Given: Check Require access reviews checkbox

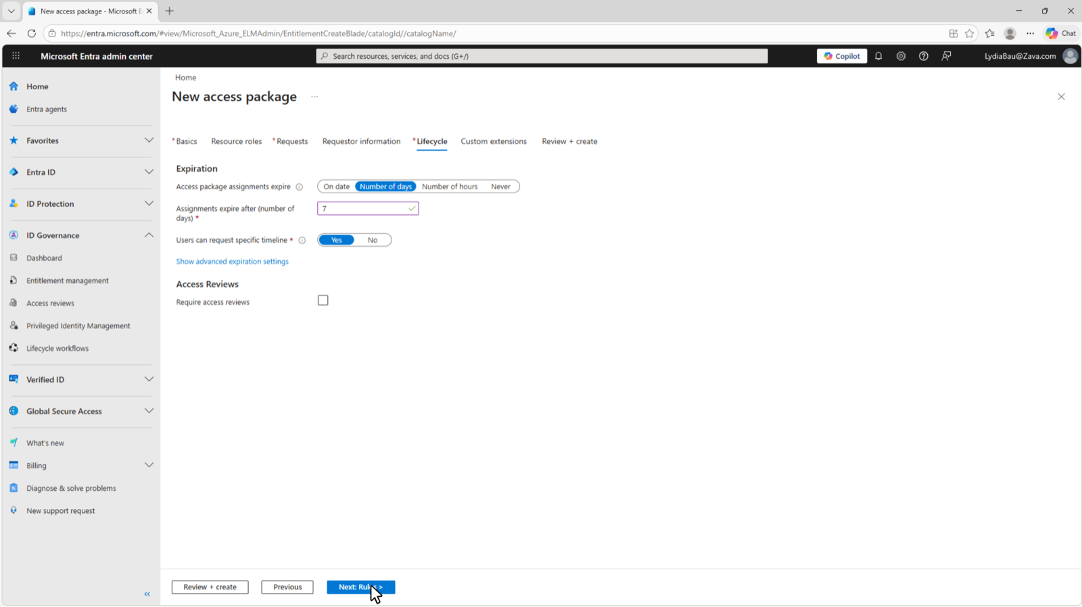Looking at the screenshot, I should (323, 300).
